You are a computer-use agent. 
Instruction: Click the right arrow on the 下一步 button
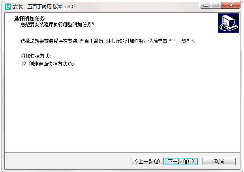(x=193, y=161)
